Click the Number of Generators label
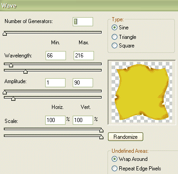The width and height of the screenshot is (178, 174). point(29,21)
